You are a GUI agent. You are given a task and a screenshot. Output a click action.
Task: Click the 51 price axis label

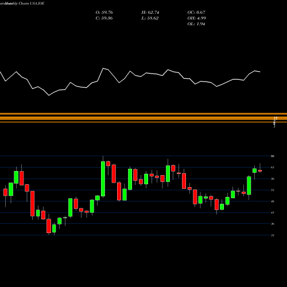273,190
